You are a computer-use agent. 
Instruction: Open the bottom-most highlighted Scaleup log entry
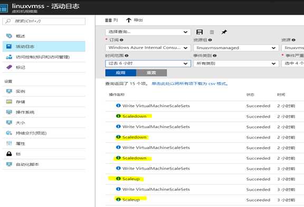click(205, 200)
